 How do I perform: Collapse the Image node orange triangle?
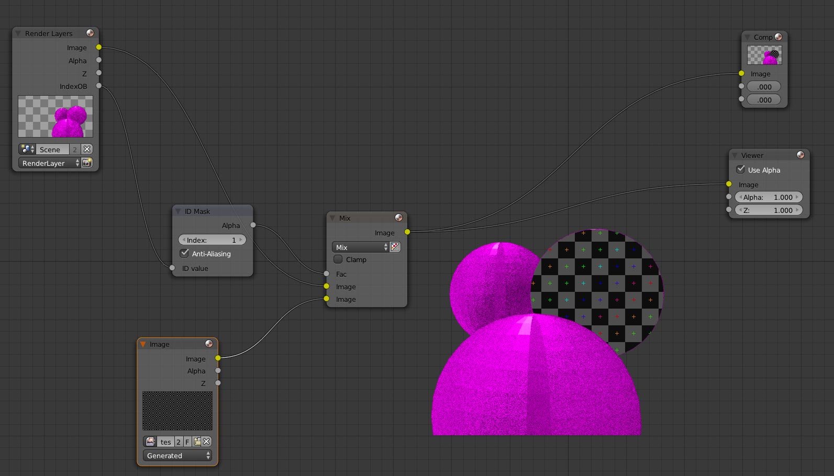coord(142,344)
